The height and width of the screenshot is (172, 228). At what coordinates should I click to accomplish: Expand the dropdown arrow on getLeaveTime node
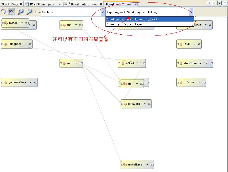[x=31, y=82]
